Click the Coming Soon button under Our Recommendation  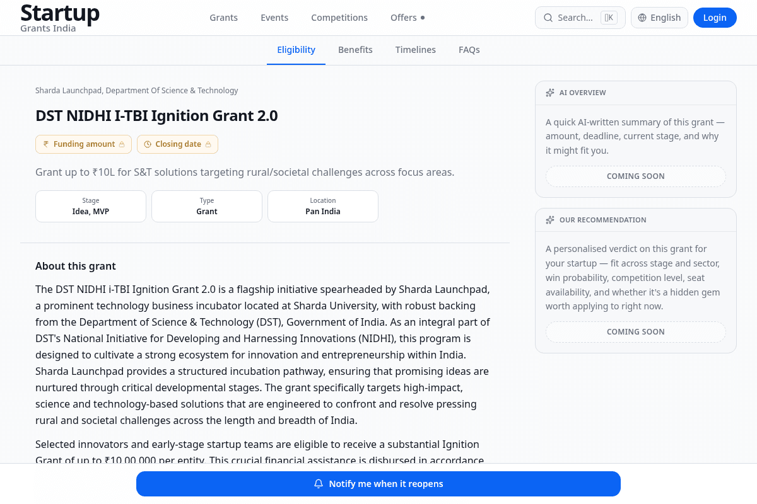(636, 332)
